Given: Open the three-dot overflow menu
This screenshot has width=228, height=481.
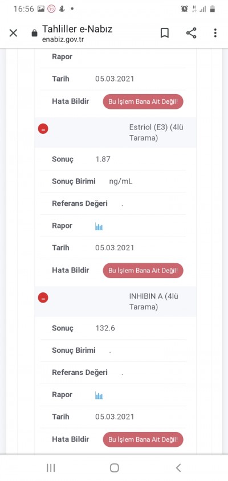Looking at the screenshot, I should pyautogui.click(x=215, y=33).
